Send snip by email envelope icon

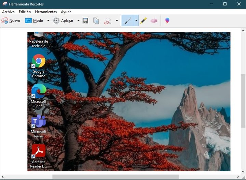(108, 21)
